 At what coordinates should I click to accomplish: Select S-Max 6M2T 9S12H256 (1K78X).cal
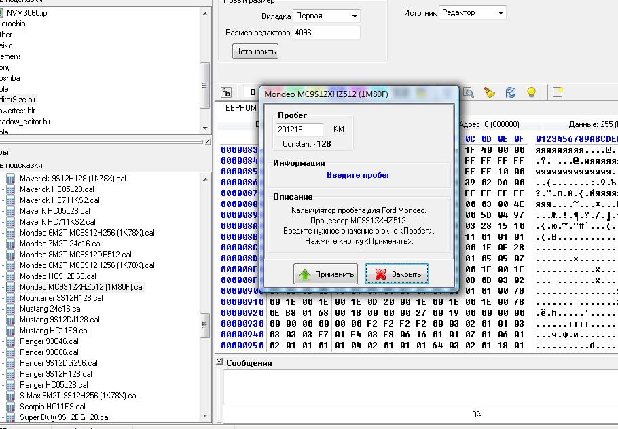pos(78,396)
